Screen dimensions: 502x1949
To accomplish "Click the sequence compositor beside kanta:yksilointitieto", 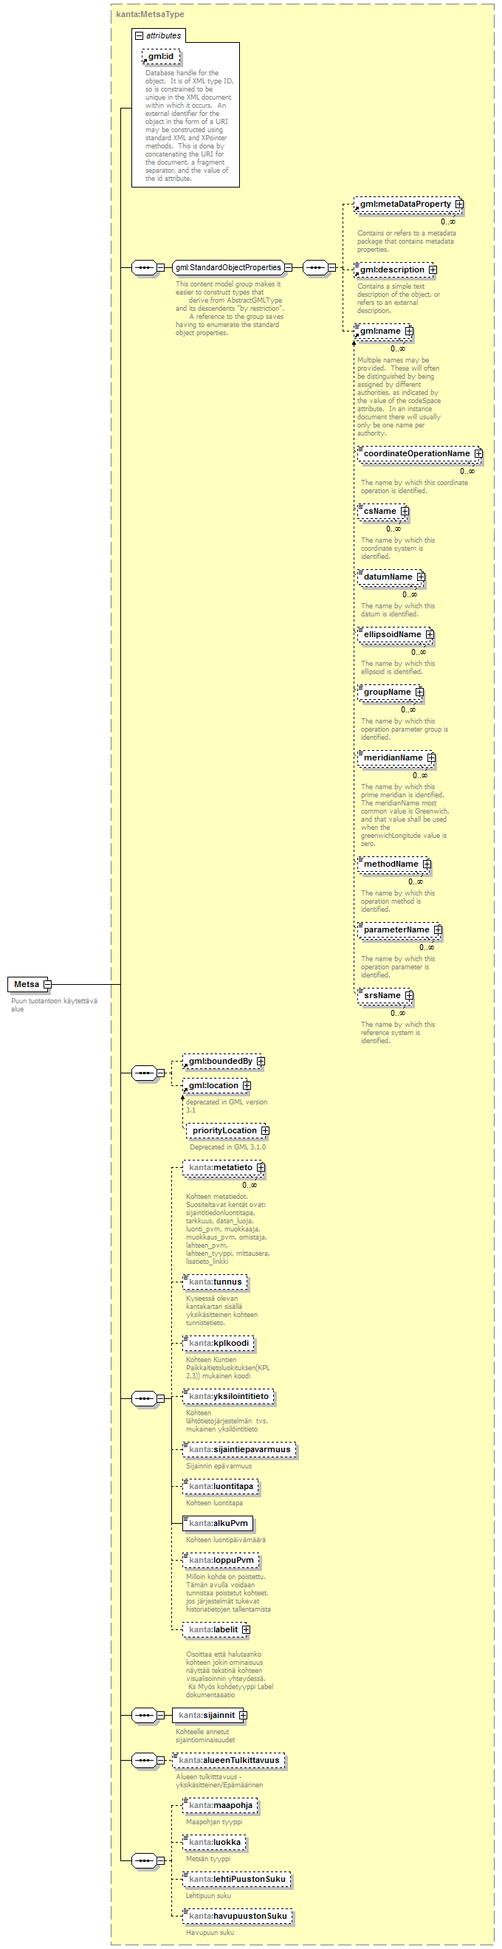I will (144, 1398).
